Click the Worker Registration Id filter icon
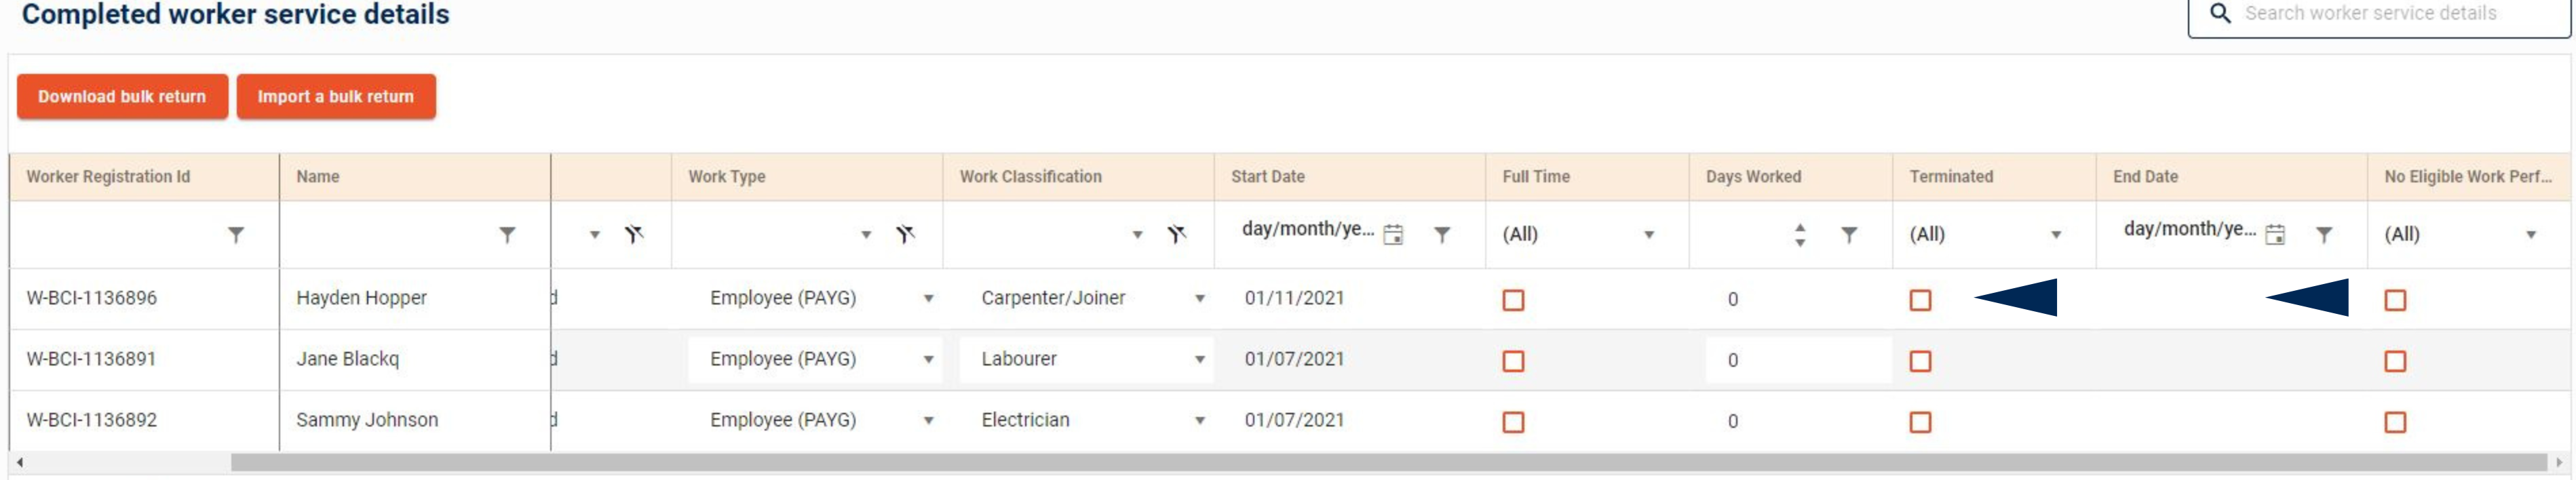This screenshot has width=2576, height=480. coord(236,235)
